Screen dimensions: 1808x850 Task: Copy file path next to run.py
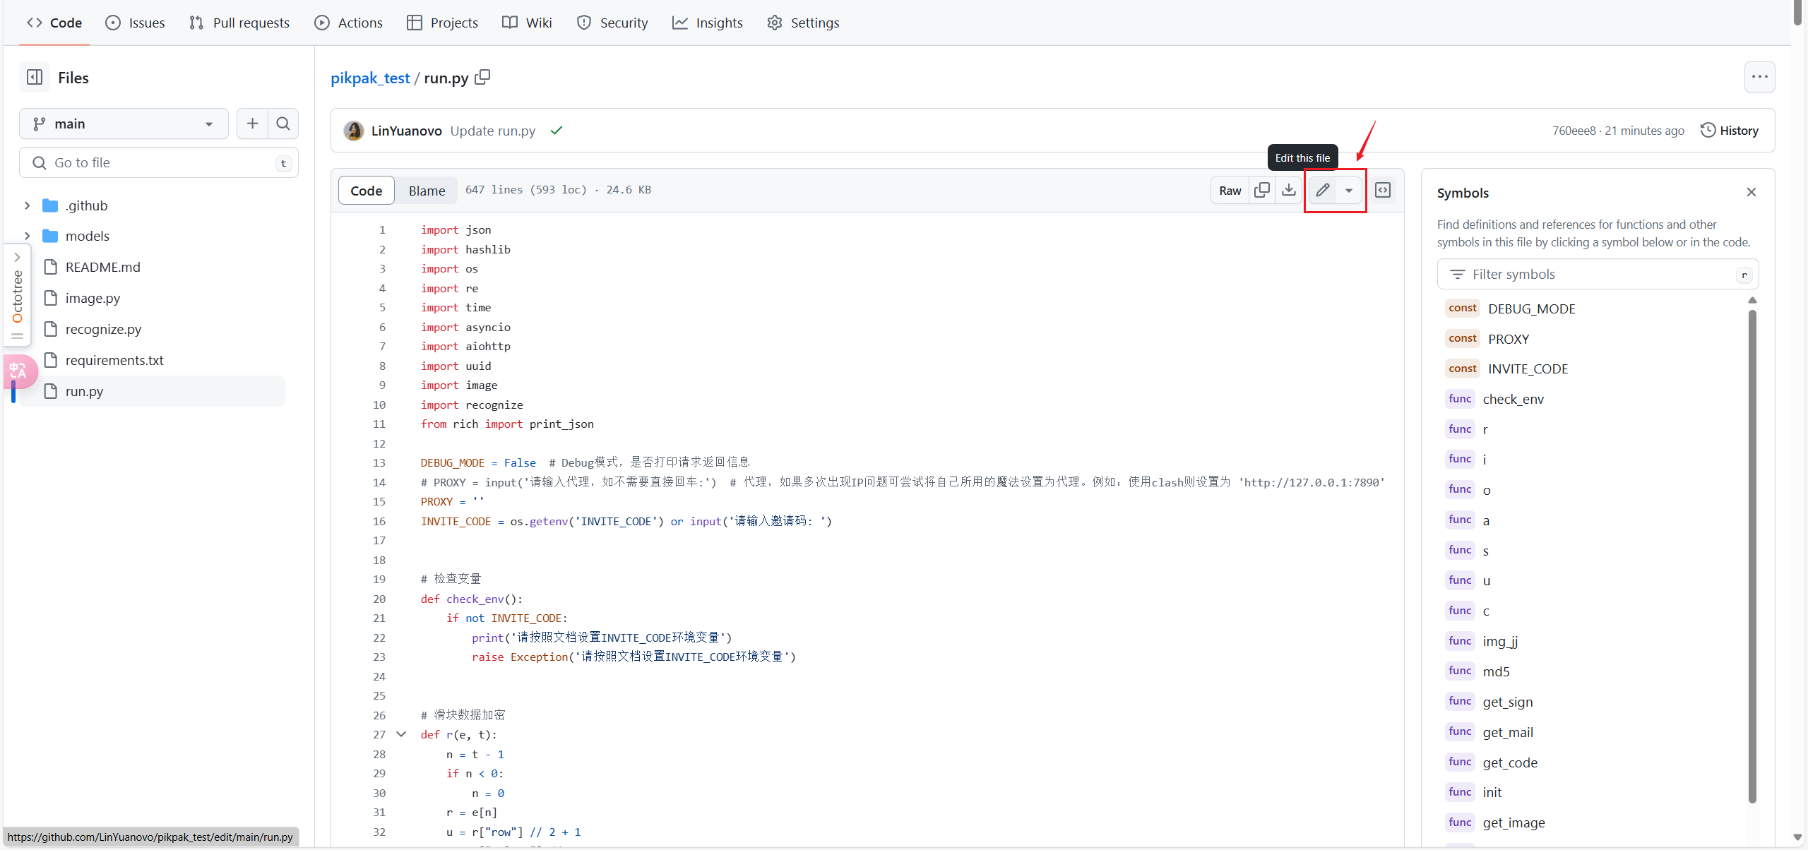[x=482, y=77]
